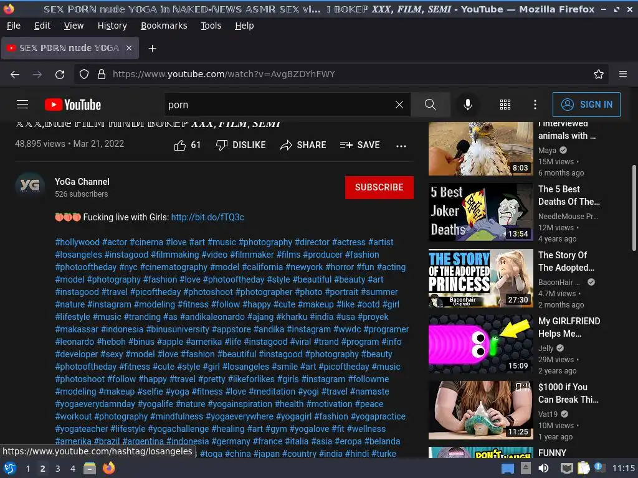This screenshot has height=478, width=638.
Task: Open the clipboard tray icon
Action: click(583, 468)
